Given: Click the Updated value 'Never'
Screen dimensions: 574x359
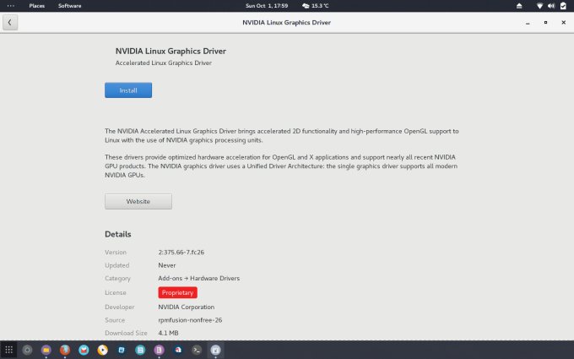Looking at the screenshot, I should (x=167, y=265).
